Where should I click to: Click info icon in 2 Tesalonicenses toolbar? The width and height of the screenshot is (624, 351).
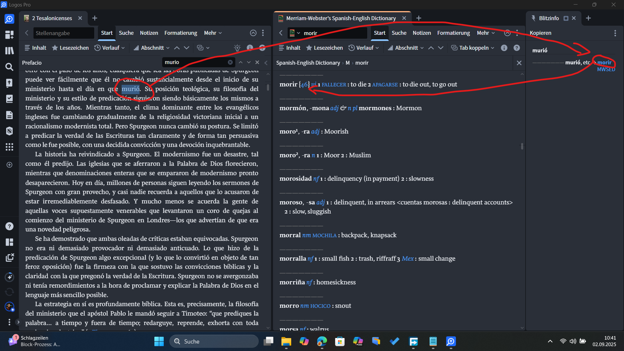250,48
